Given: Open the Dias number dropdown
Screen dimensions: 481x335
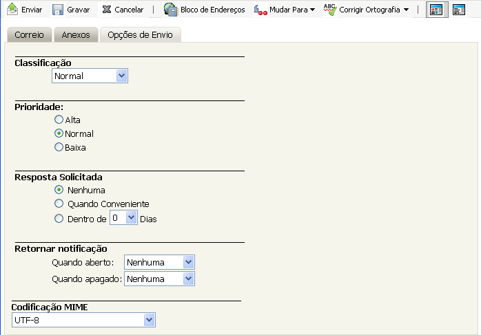Looking at the screenshot, I should click(x=123, y=218).
